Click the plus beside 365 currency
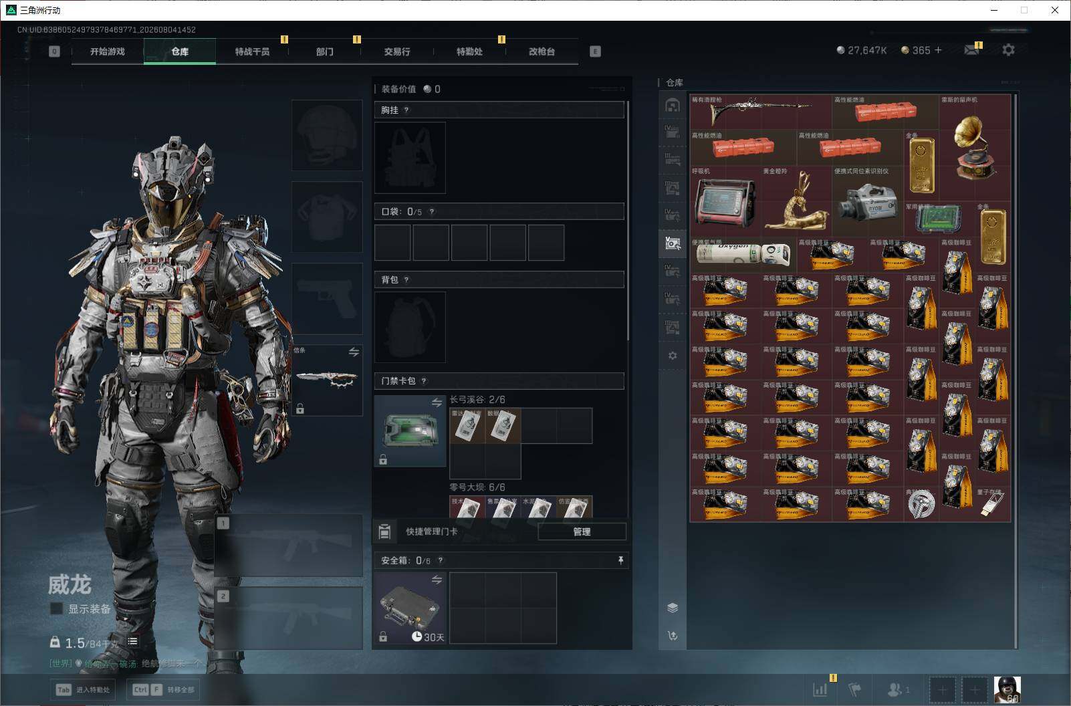The width and height of the screenshot is (1071, 706). 938,50
